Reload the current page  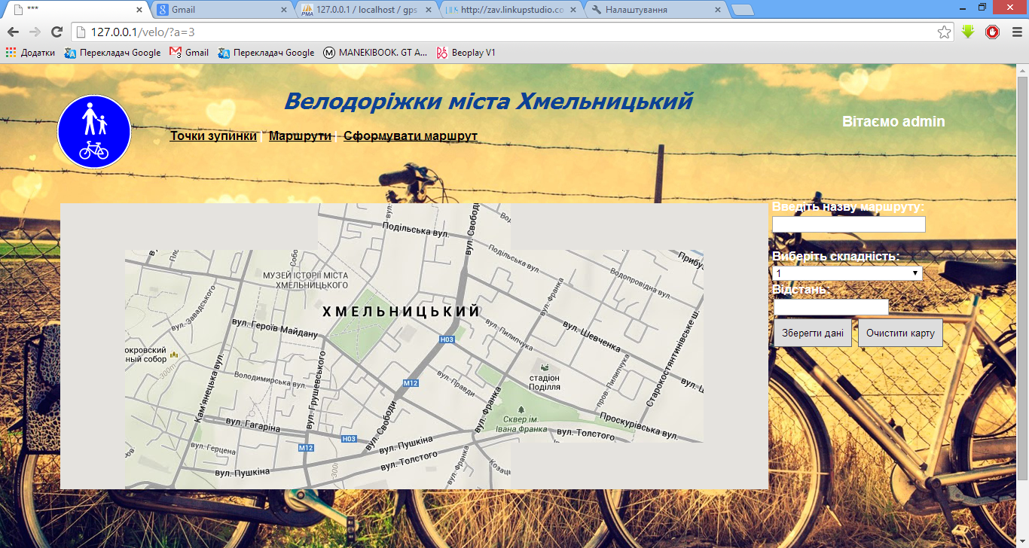click(56, 32)
